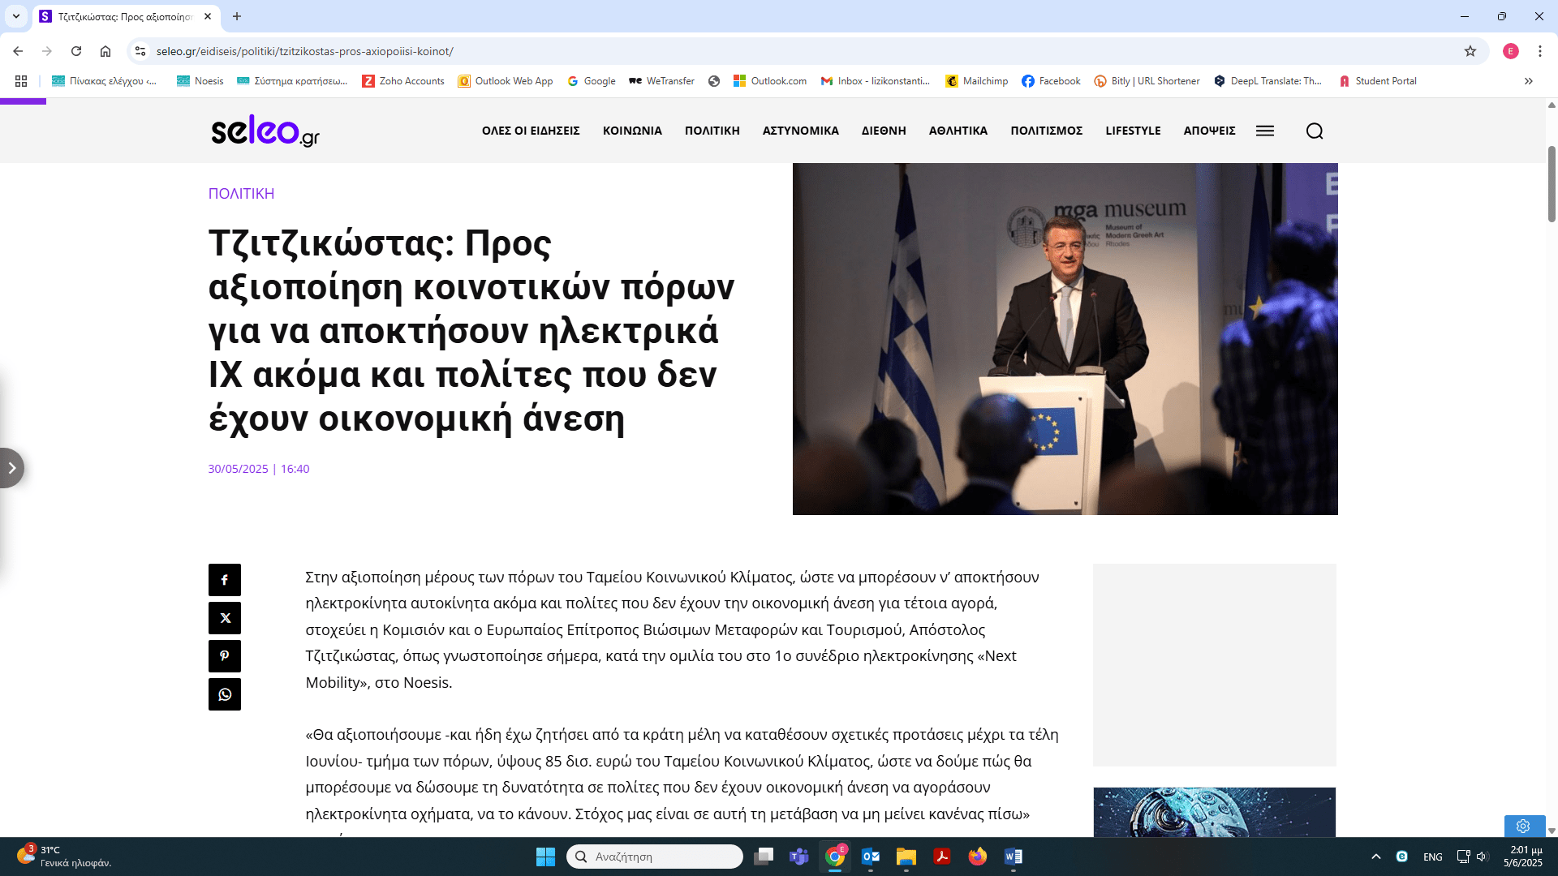Open the site search magnifier icon
The image size is (1558, 876).
point(1315,131)
